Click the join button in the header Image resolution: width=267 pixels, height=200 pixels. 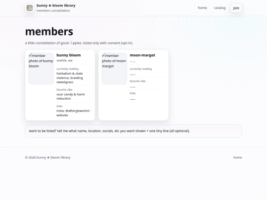click(x=236, y=8)
